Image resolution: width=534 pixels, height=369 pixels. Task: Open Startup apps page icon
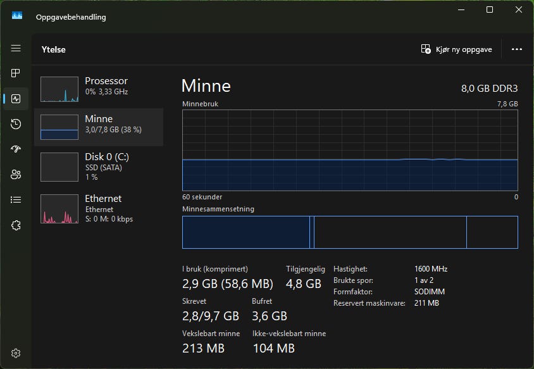[x=16, y=149]
